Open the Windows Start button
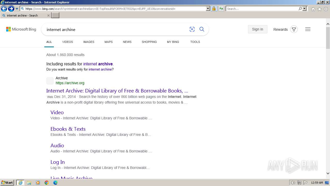 coord(7,183)
